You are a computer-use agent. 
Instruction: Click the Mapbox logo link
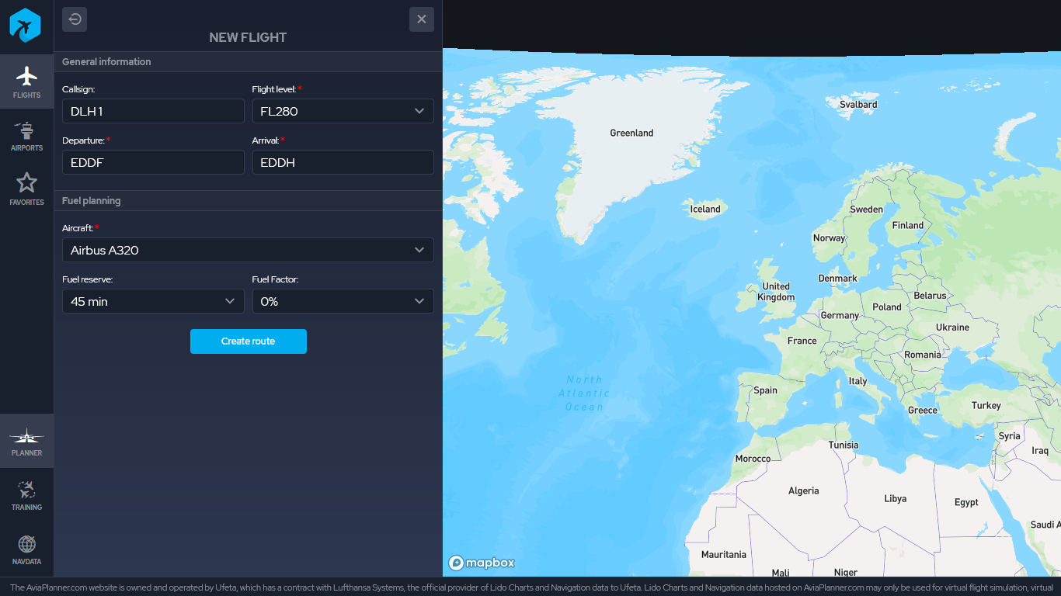pyautogui.click(x=482, y=563)
